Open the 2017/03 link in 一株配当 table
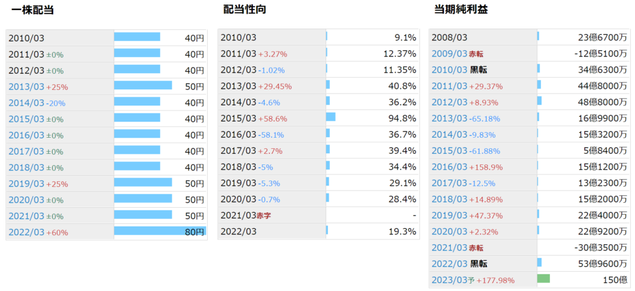Image resolution: width=635 pixels, height=291 pixels. [26, 151]
